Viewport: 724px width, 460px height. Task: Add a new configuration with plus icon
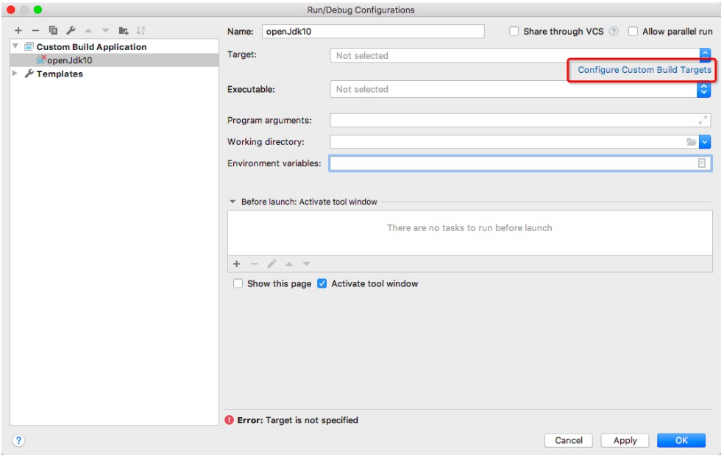coord(18,30)
